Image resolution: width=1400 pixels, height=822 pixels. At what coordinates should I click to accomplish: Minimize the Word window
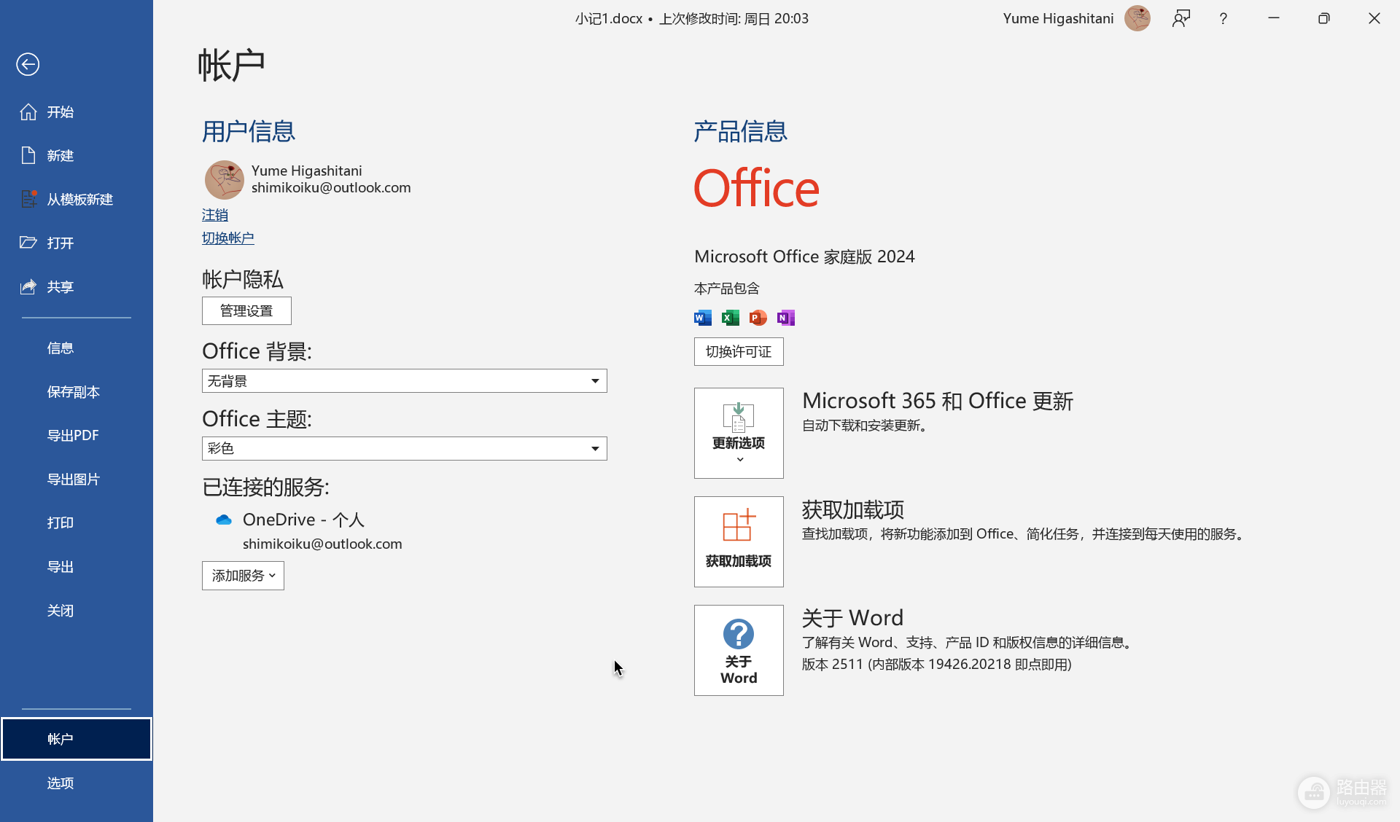(1274, 18)
